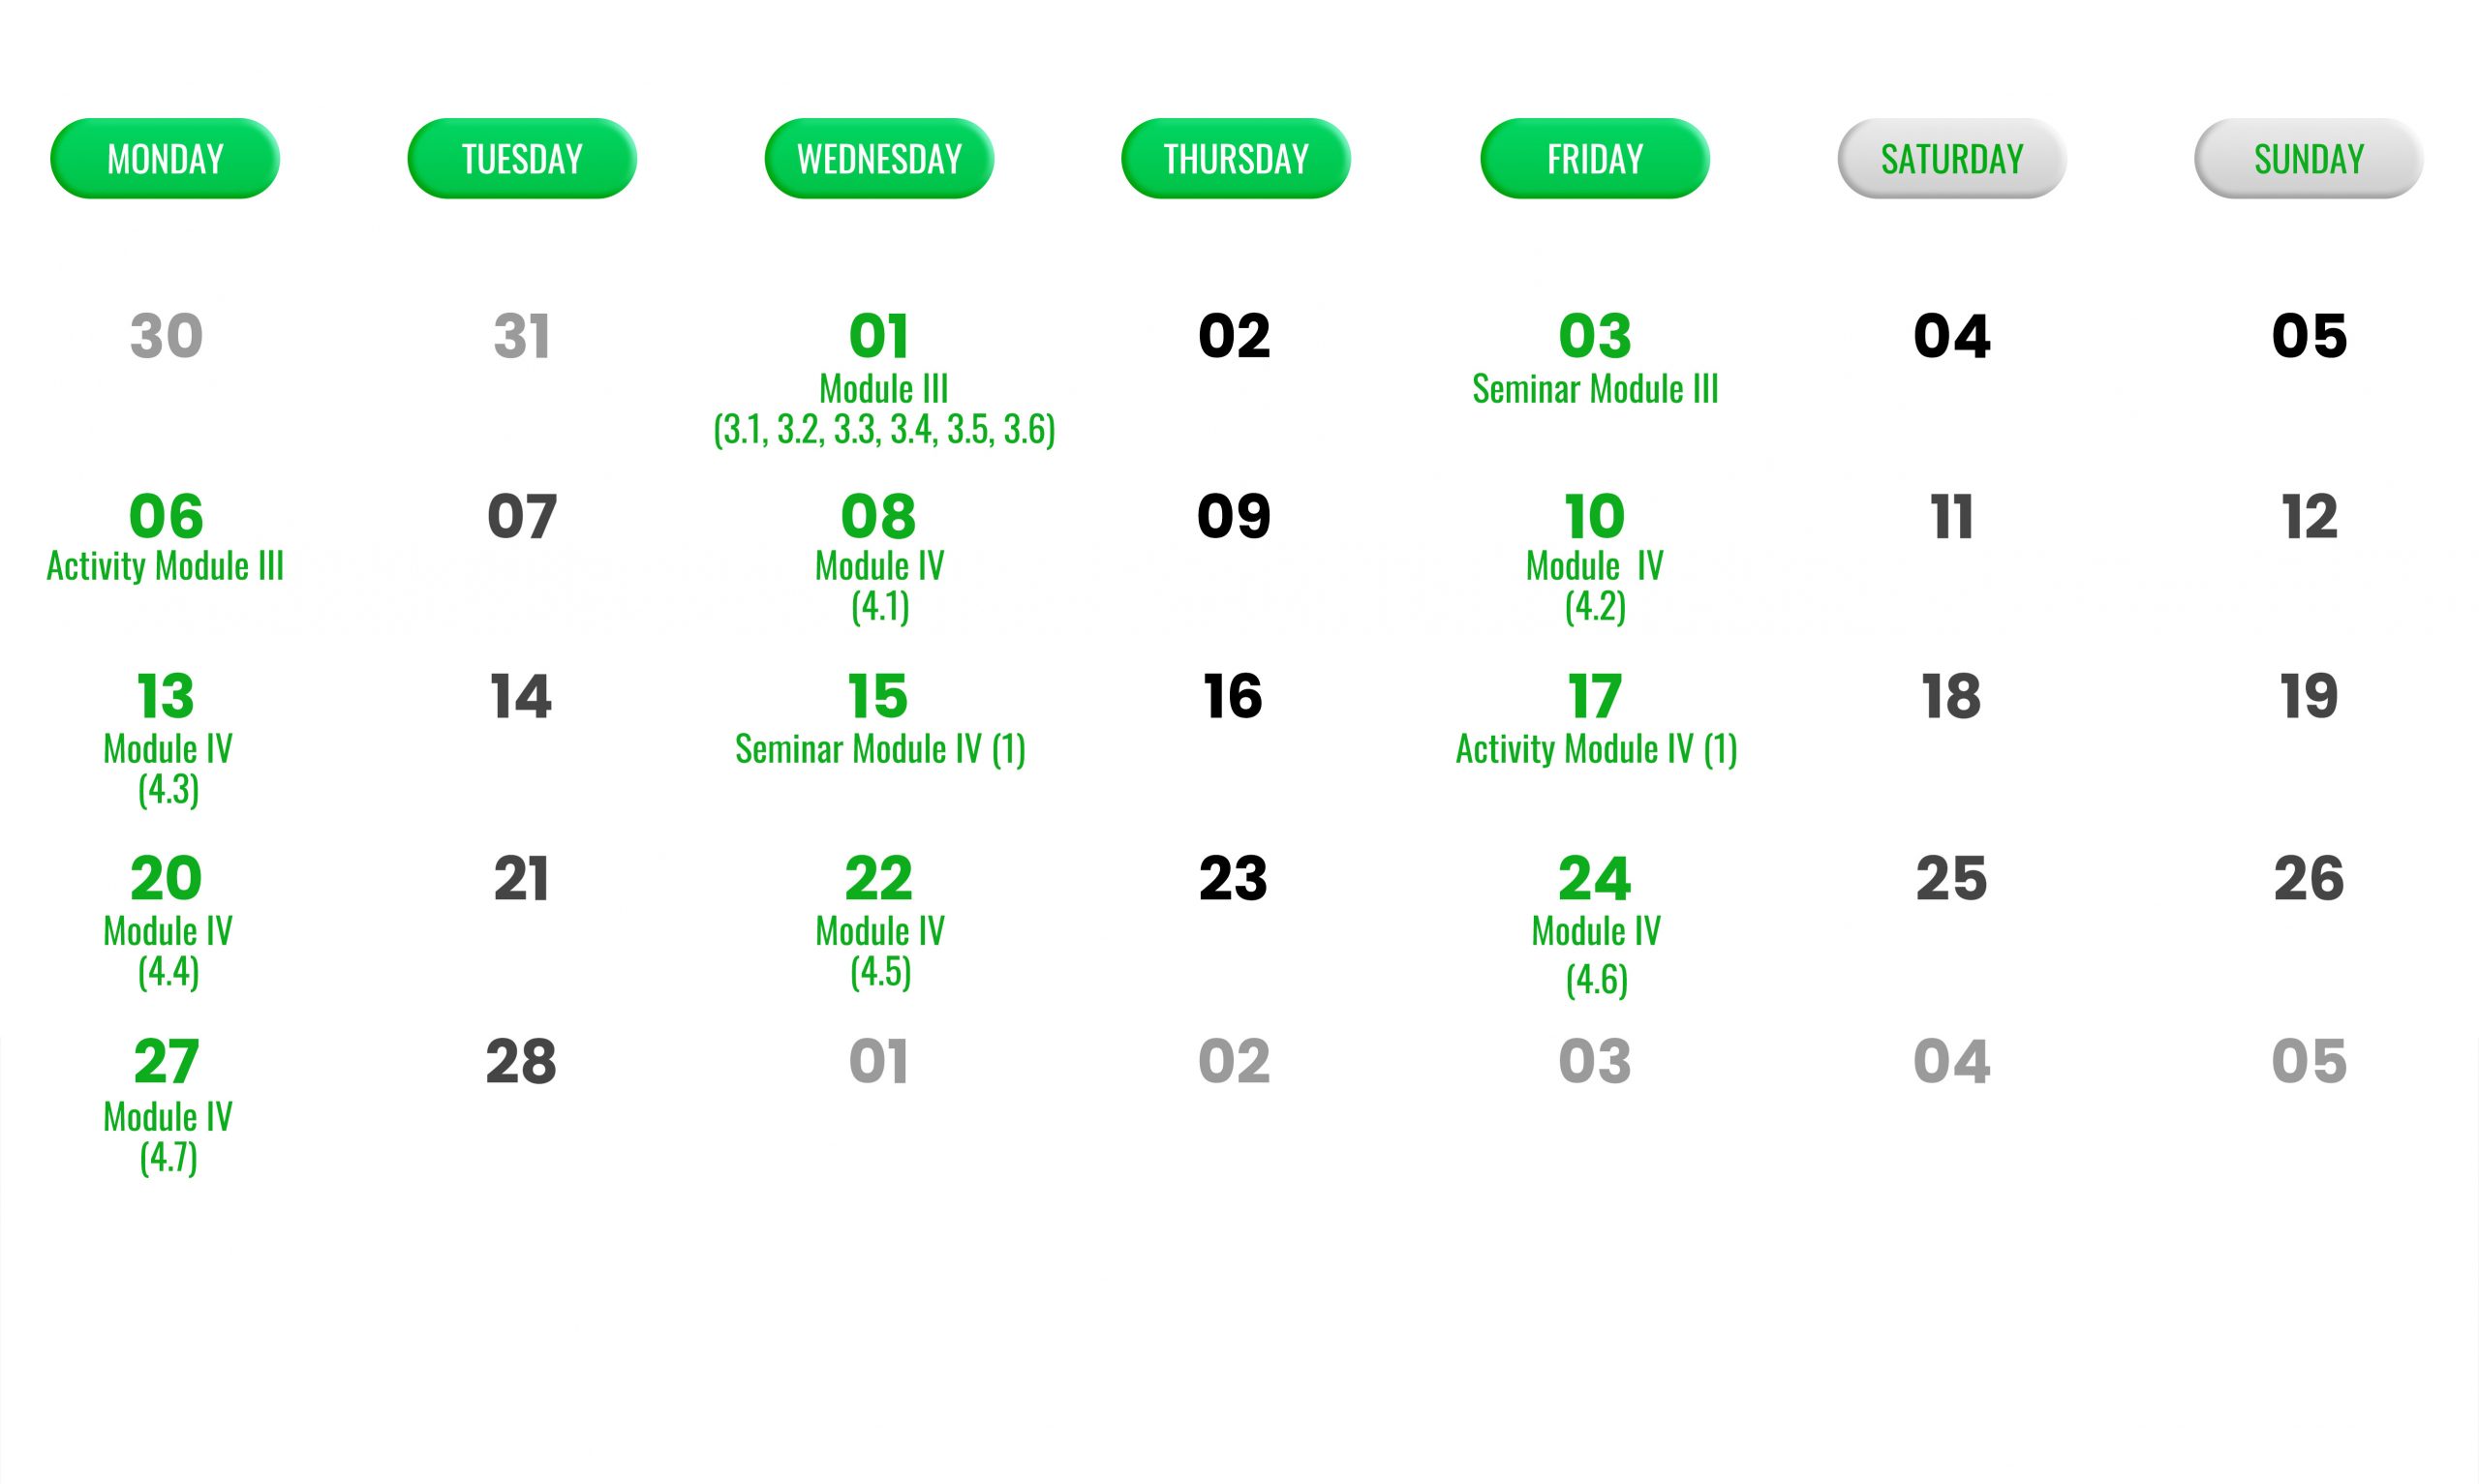Select the TUESDAY header pill
Image resolution: width=2479 pixels, height=1484 pixels.
[522, 159]
